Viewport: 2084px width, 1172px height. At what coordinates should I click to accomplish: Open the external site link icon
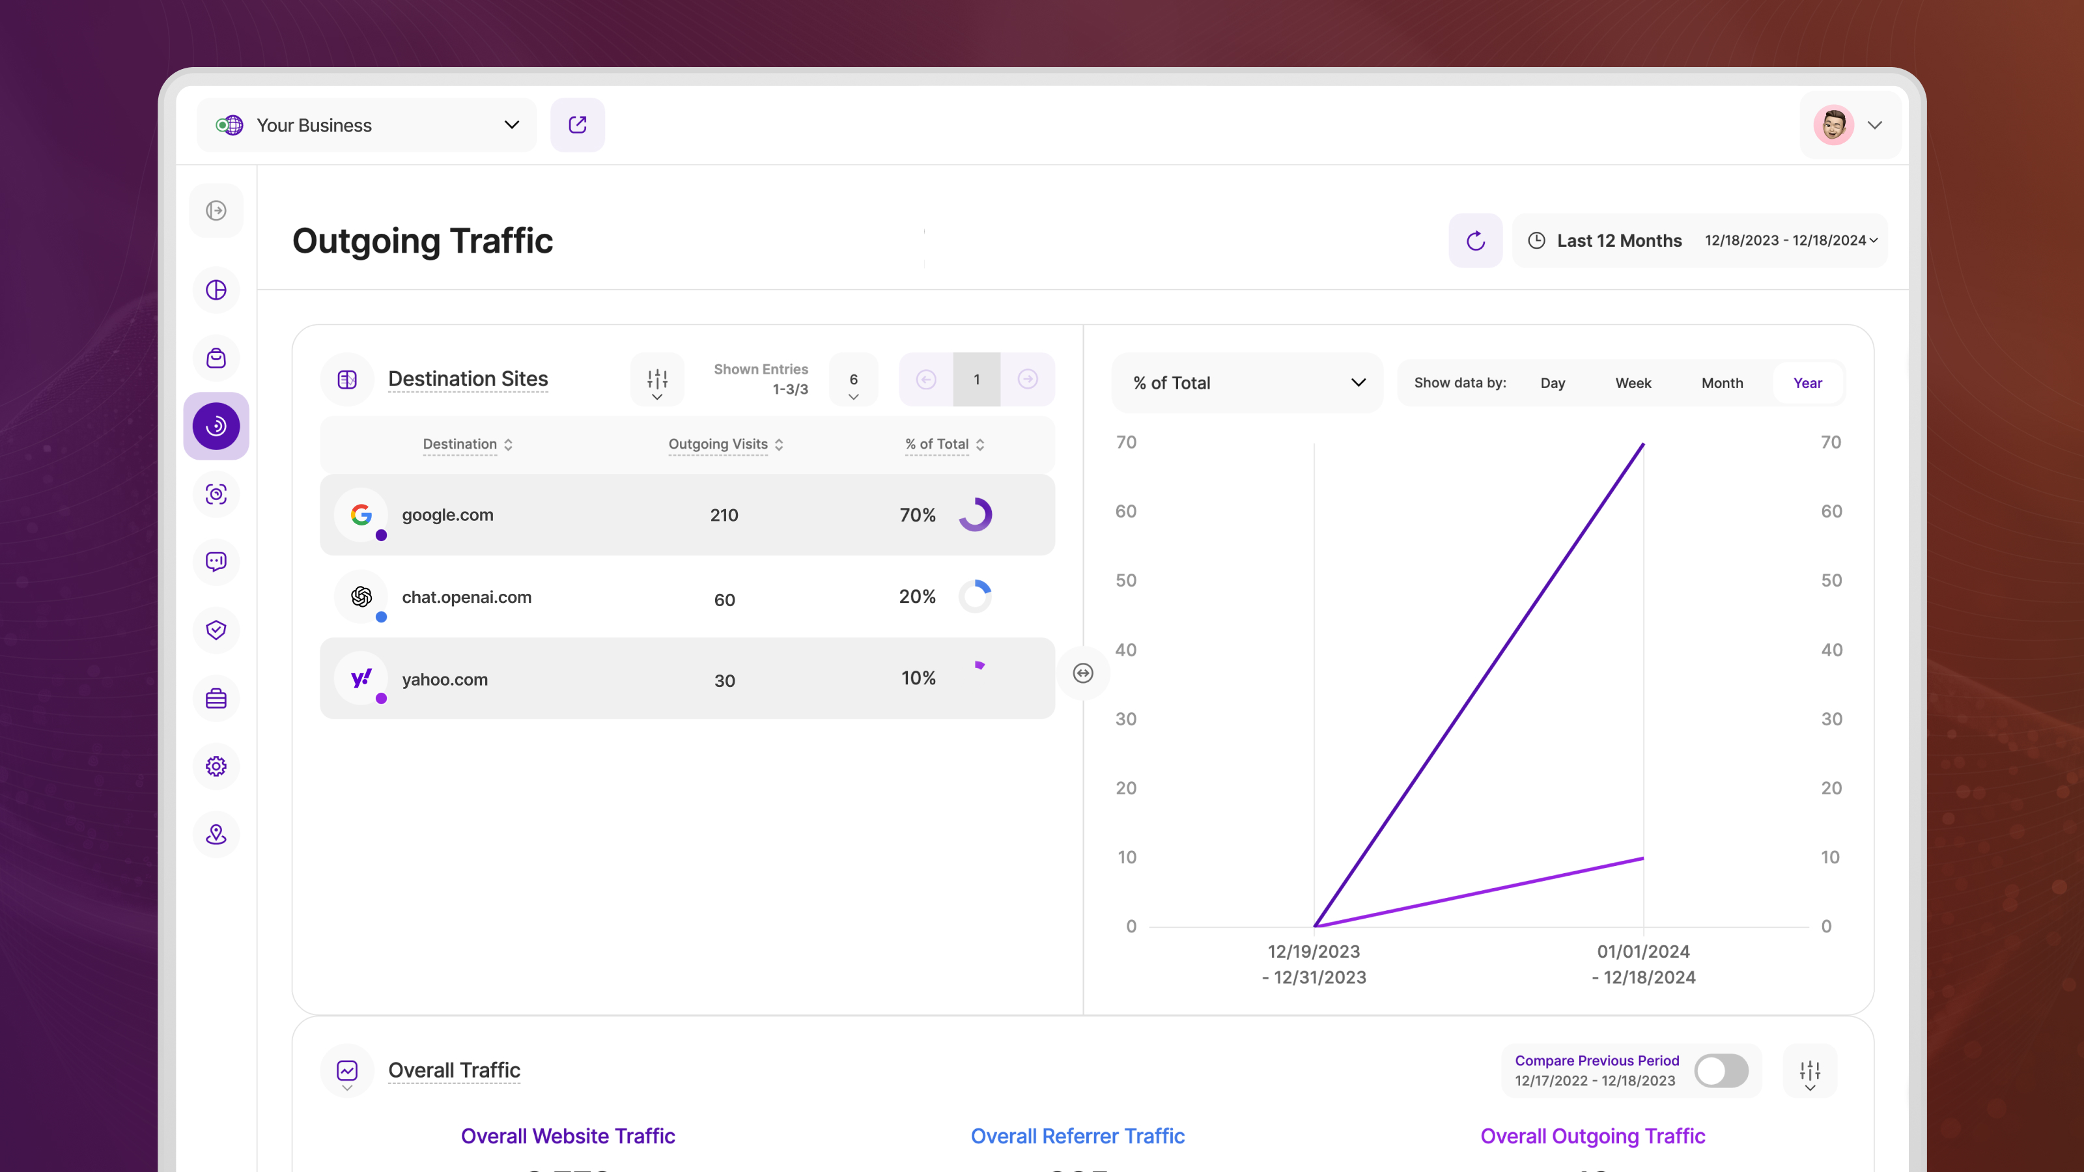coord(577,126)
